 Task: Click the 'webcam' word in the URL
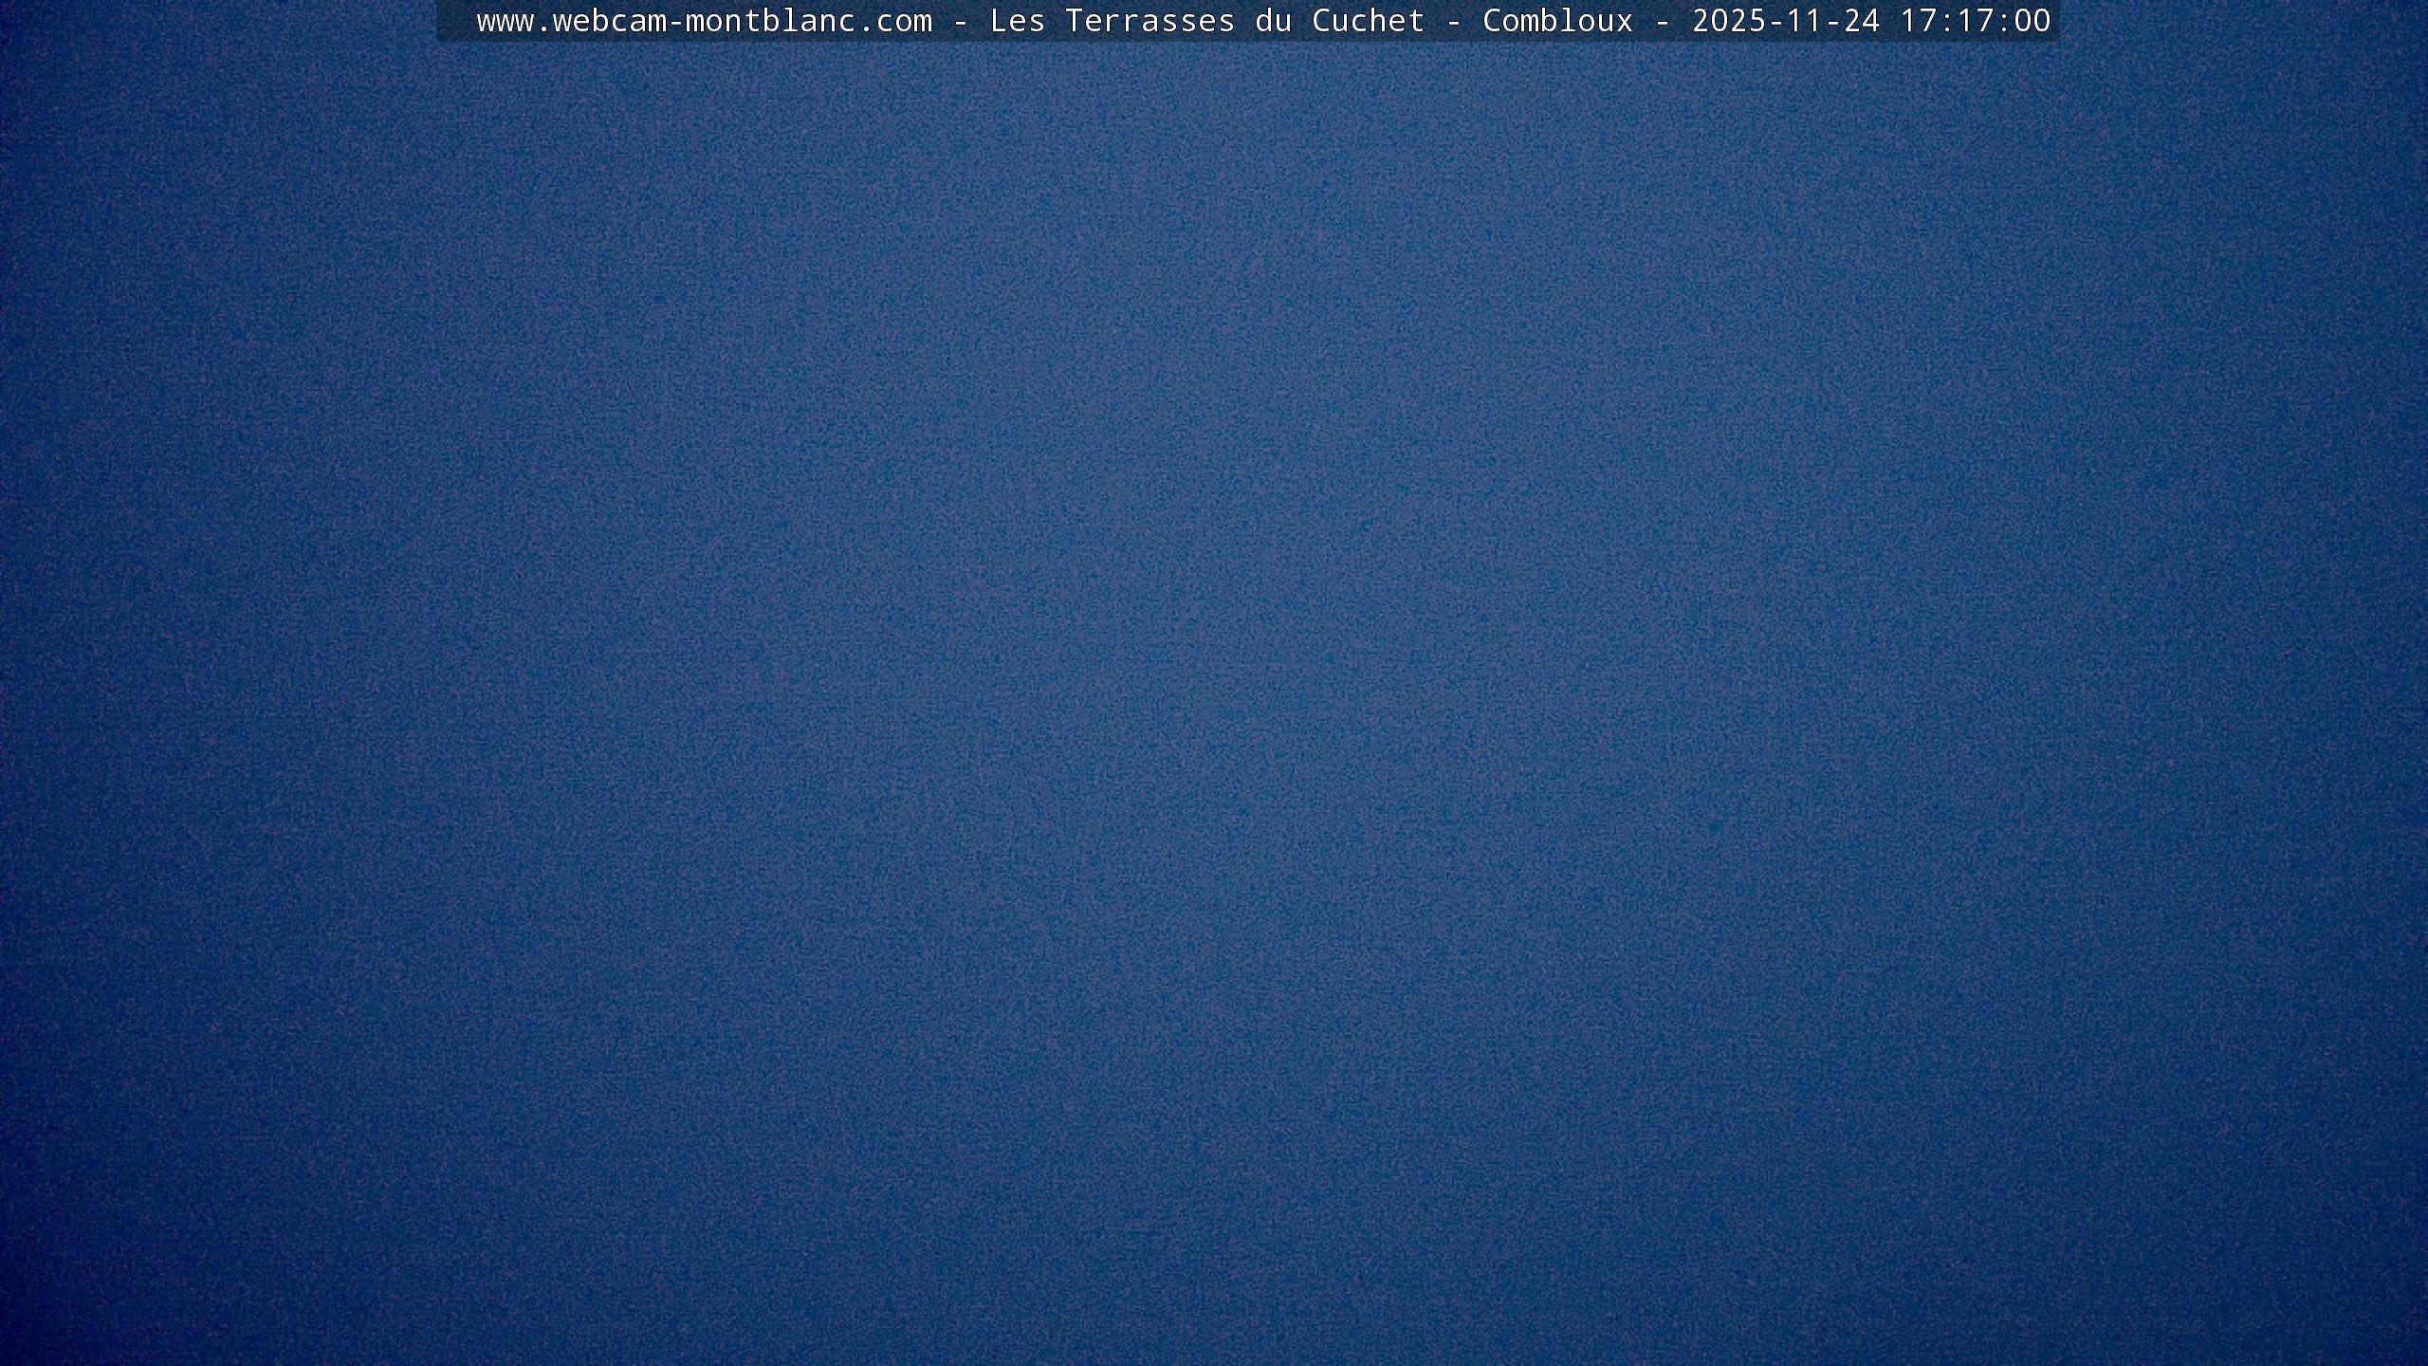point(609,21)
